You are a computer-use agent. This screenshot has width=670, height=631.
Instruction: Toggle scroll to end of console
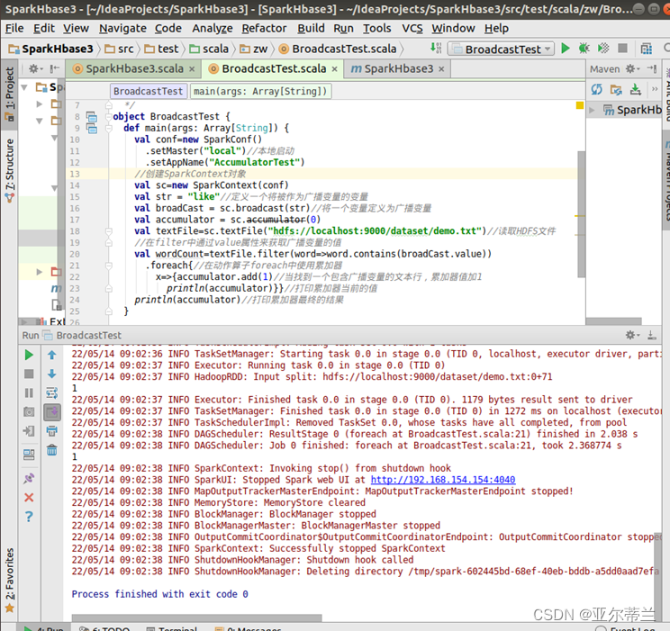(52, 412)
